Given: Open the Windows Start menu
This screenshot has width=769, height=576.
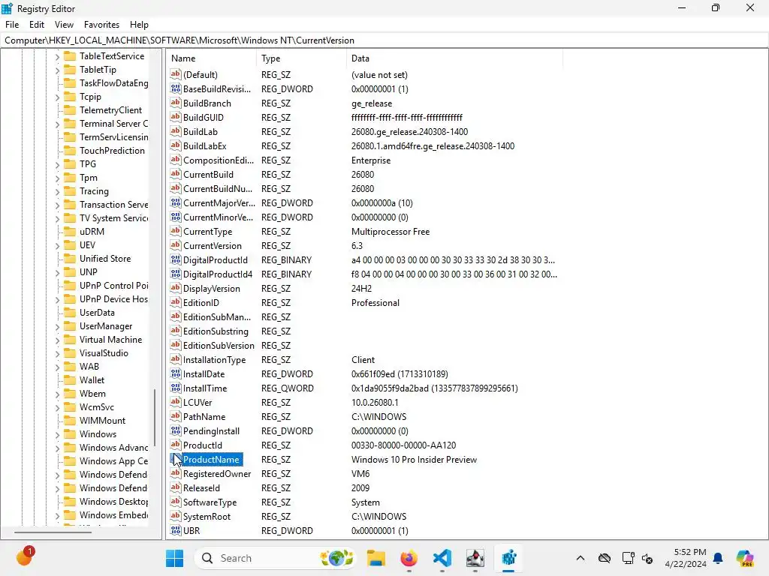Looking at the screenshot, I should pyautogui.click(x=174, y=558).
